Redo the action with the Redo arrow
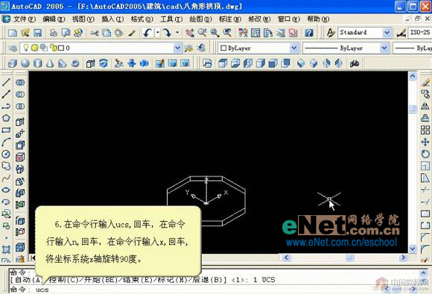The image size is (432, 294). click(166, 33)
